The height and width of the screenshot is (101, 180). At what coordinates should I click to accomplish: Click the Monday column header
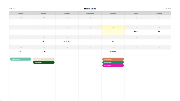(44, 13)
